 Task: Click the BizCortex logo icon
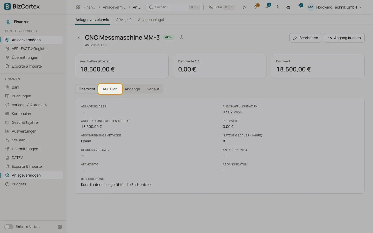pyautogui.click(x=8, y=6)
